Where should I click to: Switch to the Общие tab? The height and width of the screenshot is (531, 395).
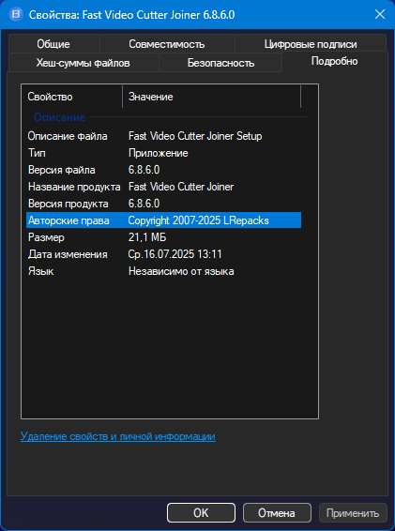pos(53,44)
